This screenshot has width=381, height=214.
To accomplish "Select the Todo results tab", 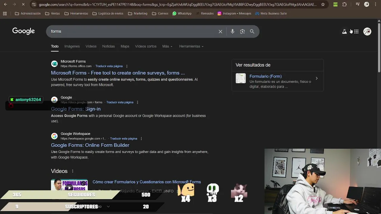I will pos(54,46).
